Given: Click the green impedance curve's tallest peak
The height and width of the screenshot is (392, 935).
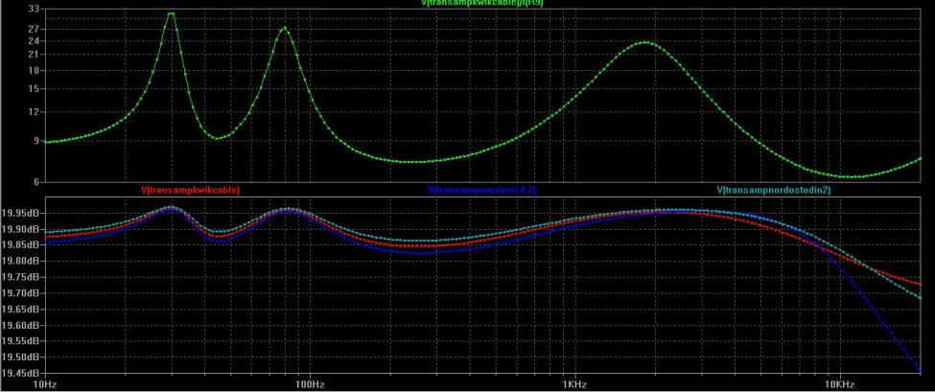Looking at the screenshot, I should pyautogui.click(x=172, y=13).
